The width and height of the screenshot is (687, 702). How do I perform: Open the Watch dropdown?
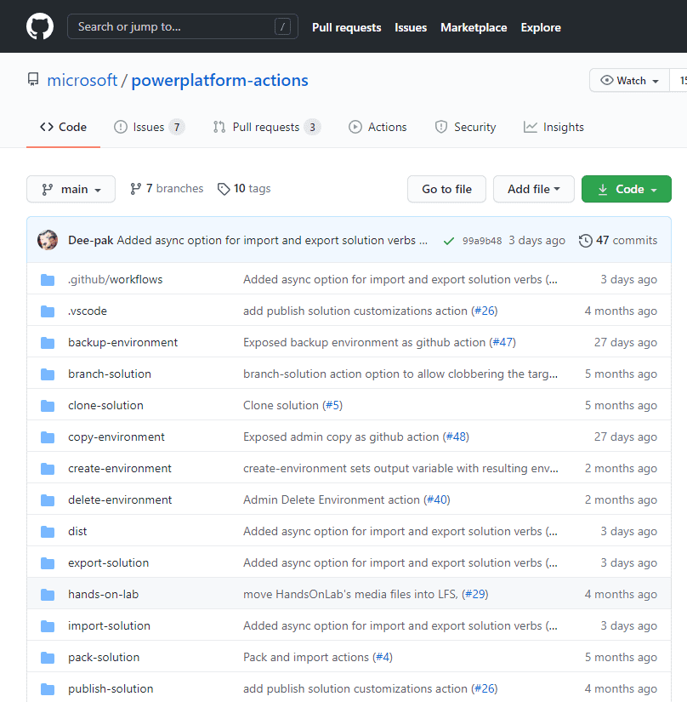click(x=629, y=81)
